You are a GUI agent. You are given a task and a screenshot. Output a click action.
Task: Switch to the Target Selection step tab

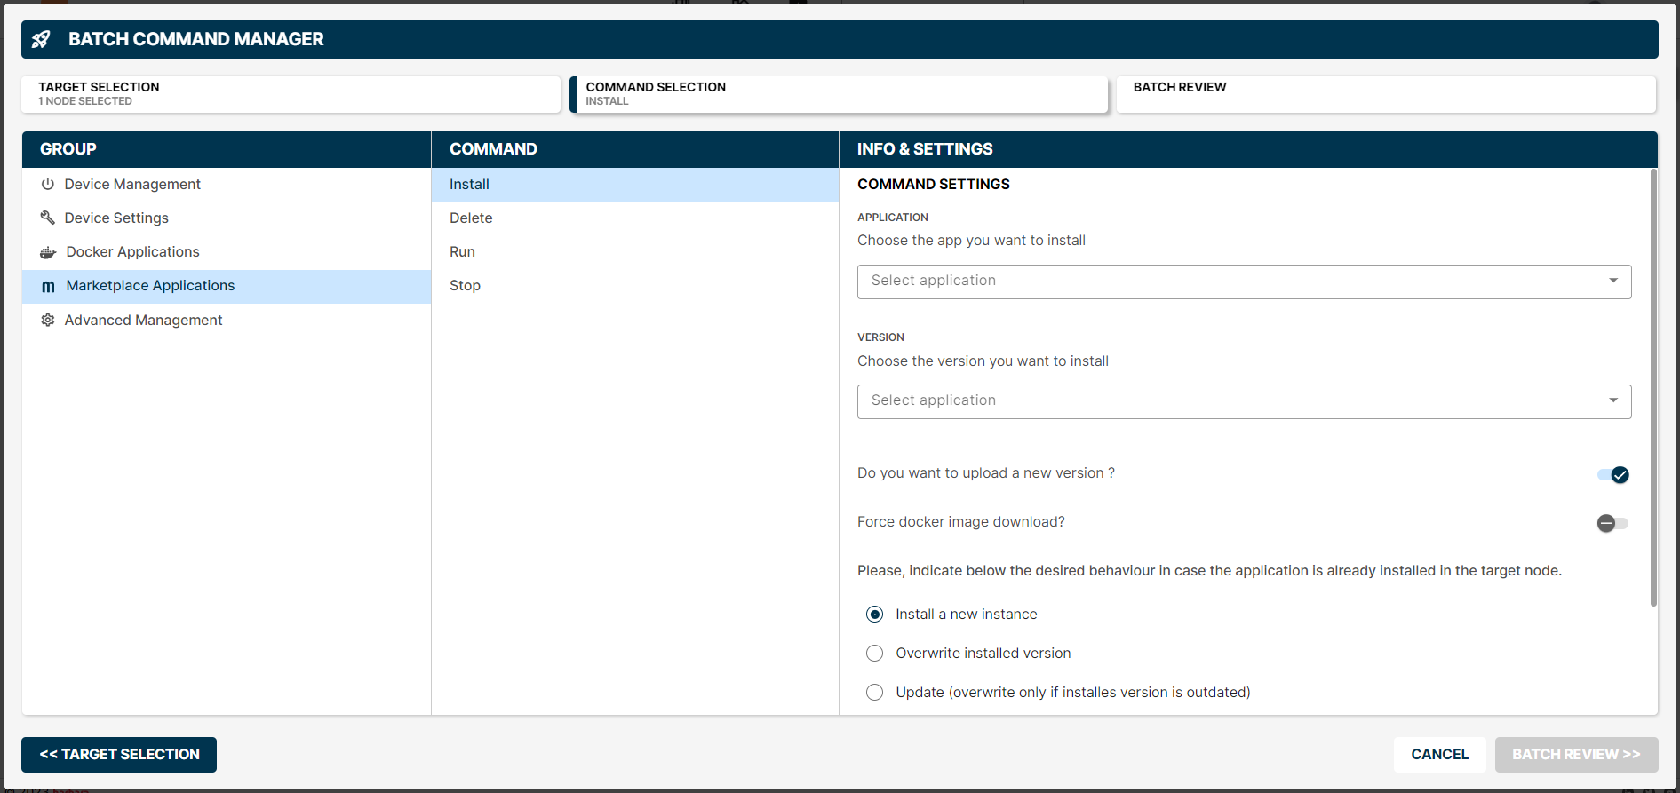click(291, 94)
